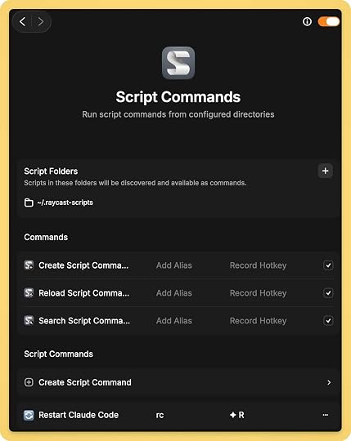Click the Script Folders heading
The width and height of the screenshot is (351, 441).
(x=51, y=171)
